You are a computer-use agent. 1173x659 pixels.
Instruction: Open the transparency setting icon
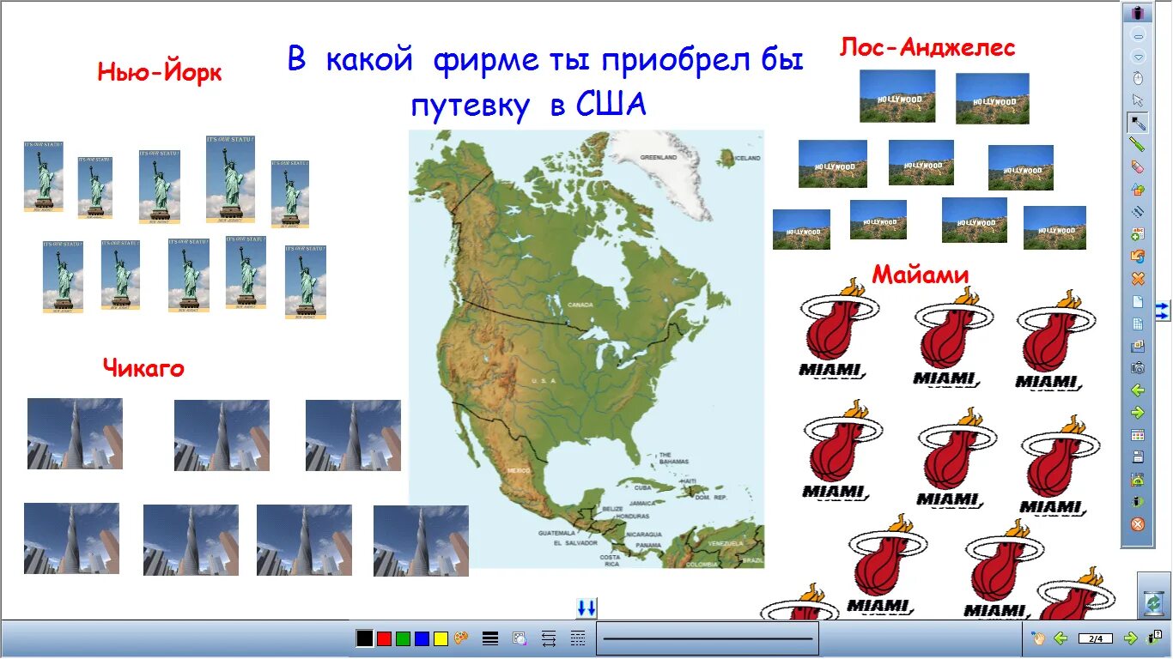tap(520, 638)
